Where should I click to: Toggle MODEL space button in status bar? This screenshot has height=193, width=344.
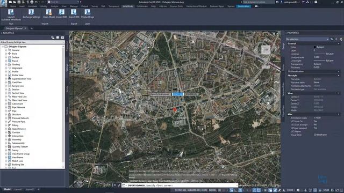coord(212,190)
